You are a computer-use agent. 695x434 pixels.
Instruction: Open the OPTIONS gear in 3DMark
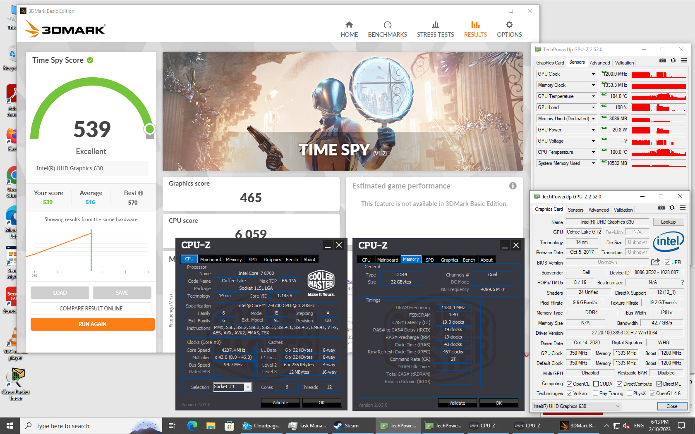[509, 29]
